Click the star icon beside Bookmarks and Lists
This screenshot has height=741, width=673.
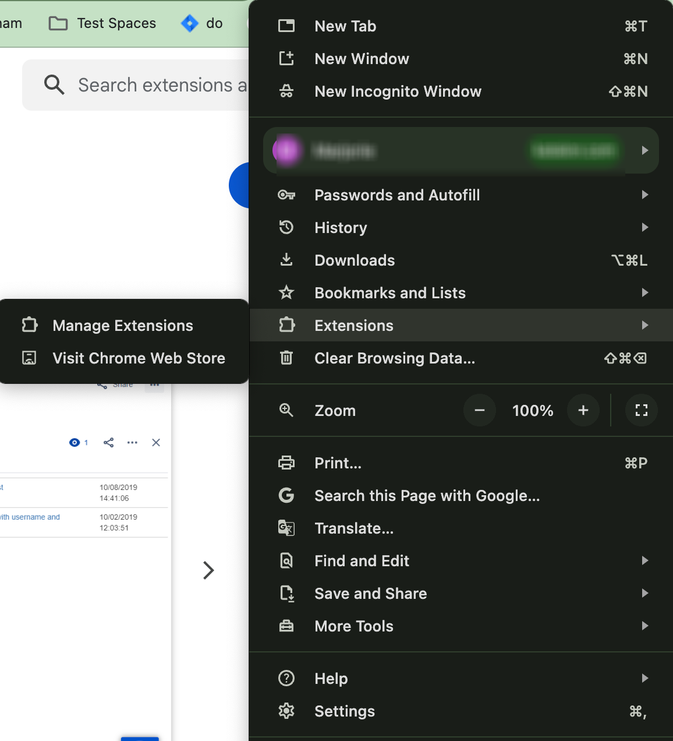tap(286, 292)
